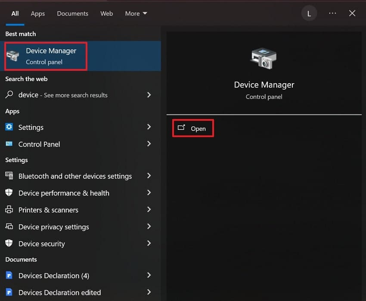The image size is (366, 301).
Task: Click the L user profile circle
Action: (309, 13)
